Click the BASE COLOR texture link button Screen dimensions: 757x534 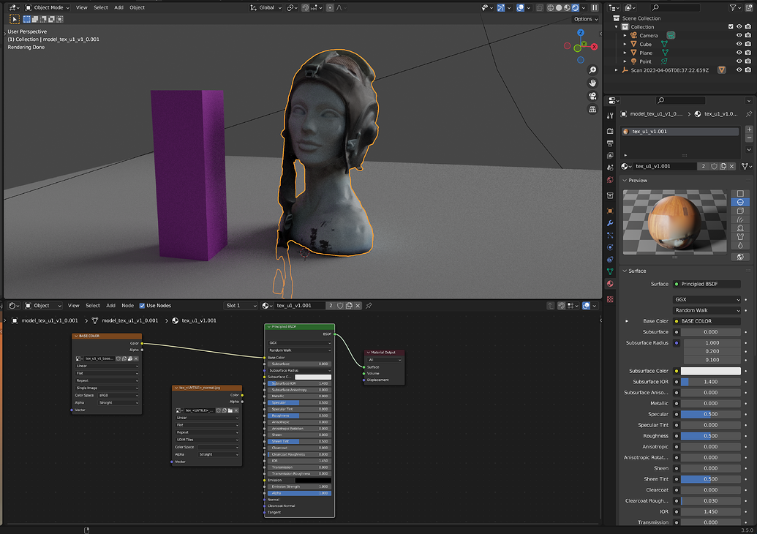point(707,321)
